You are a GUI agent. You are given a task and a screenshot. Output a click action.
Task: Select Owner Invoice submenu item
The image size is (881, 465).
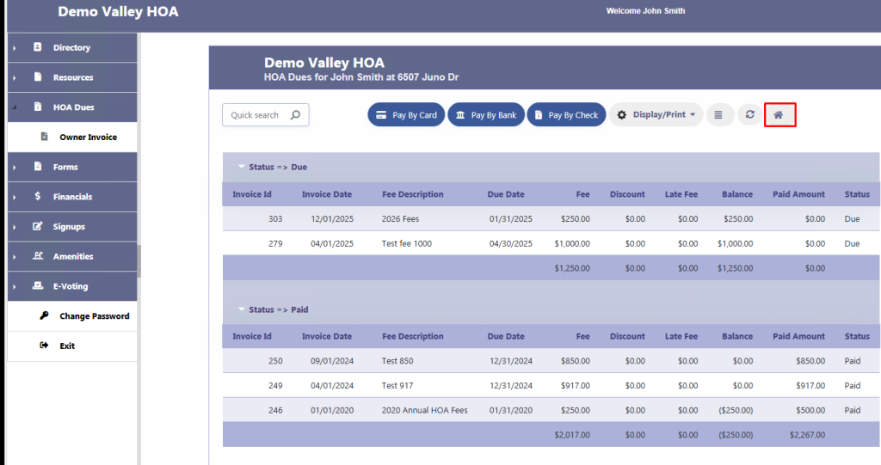(x=88, y=138)
